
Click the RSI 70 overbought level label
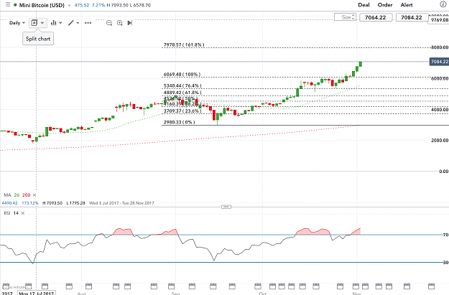[x=445, y=235]
